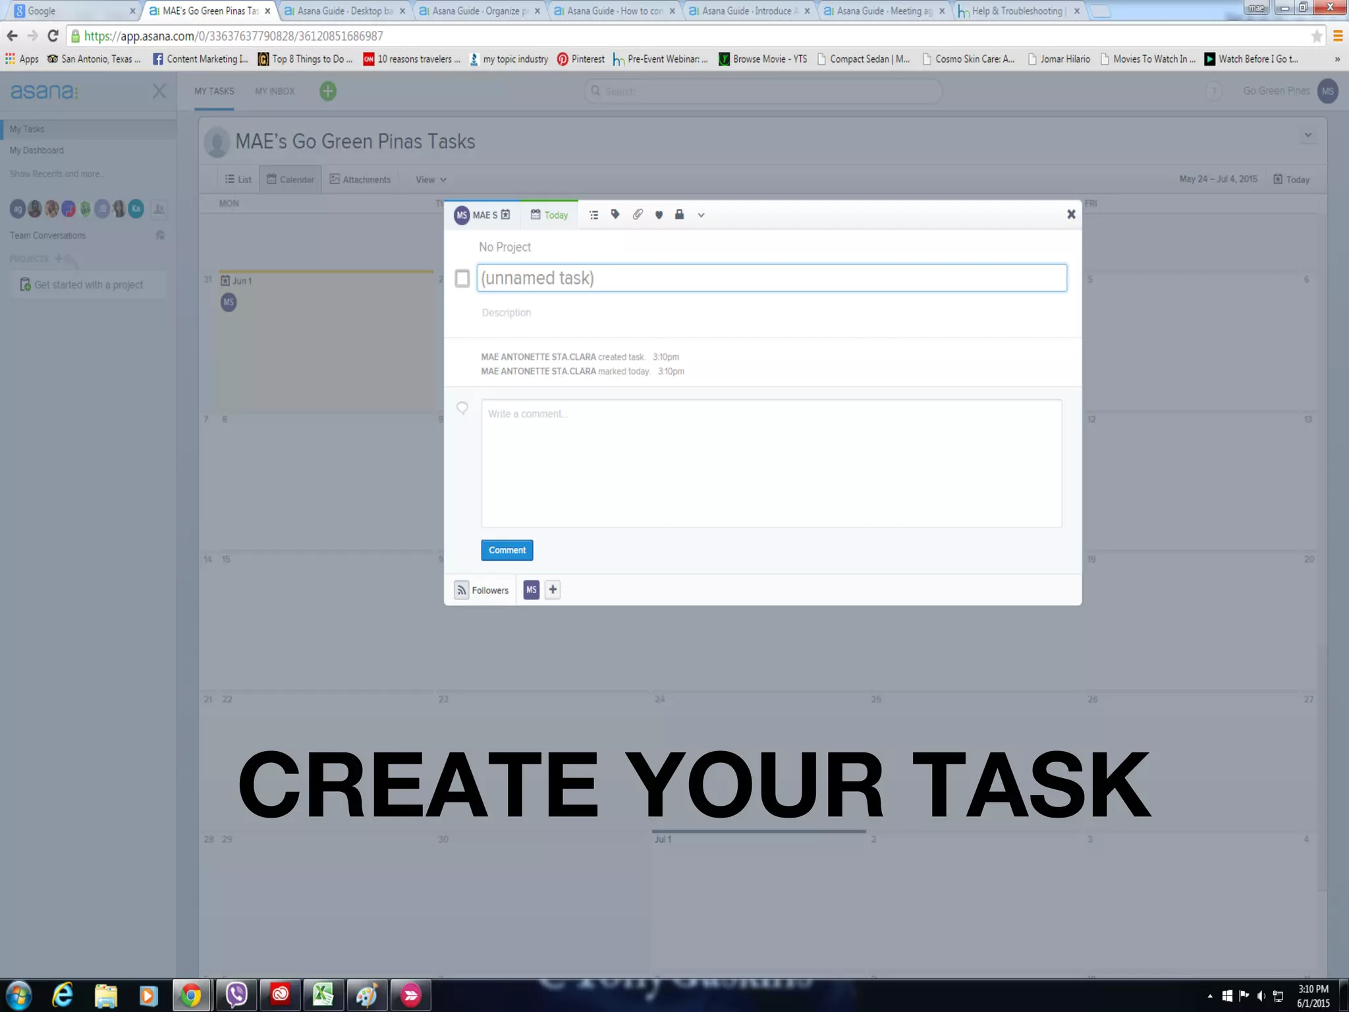The image size is (1349, 1012).
Task: Bookmark this page with the star
Action: [x=1317, y=36]
